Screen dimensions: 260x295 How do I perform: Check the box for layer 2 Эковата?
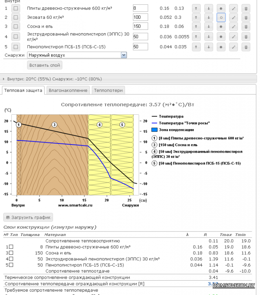pos(15,17)
